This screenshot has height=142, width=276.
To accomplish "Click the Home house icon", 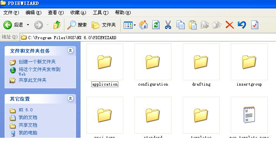I will 143,25.
